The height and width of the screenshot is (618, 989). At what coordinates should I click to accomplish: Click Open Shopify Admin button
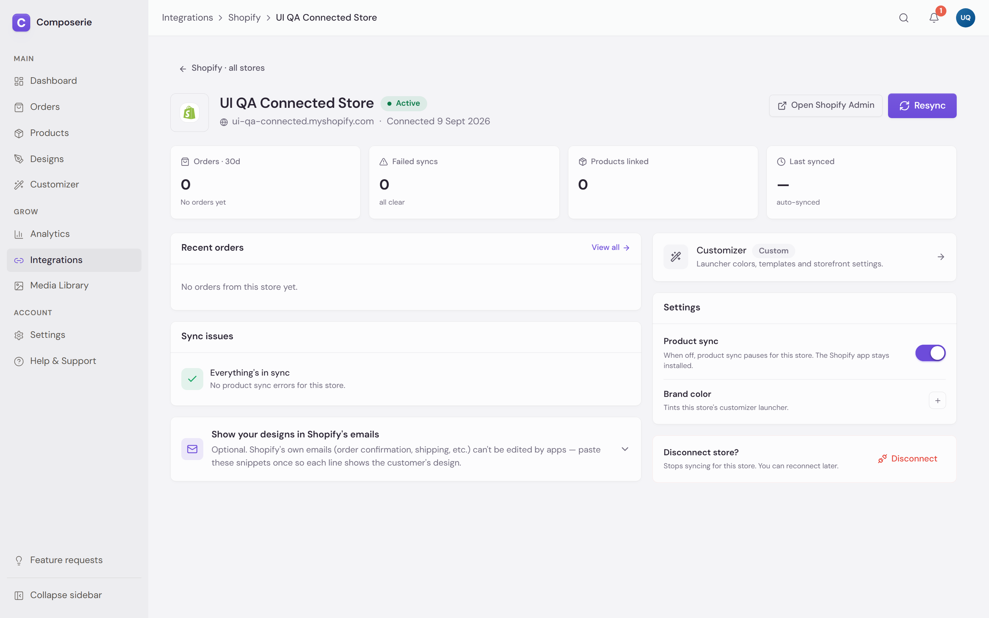coord(826,105)
